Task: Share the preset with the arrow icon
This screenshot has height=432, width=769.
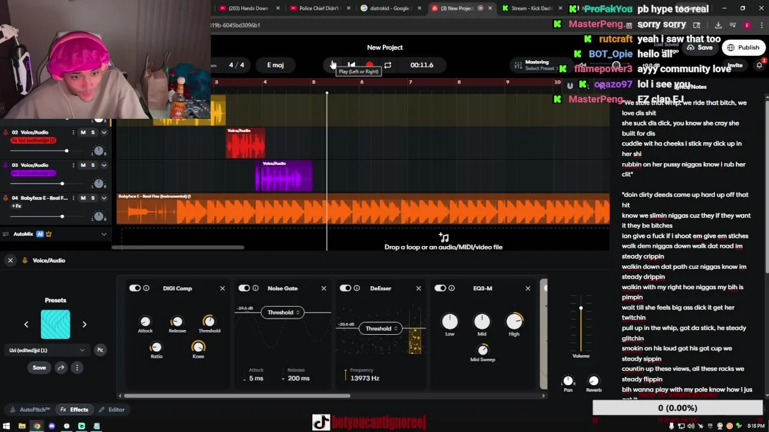Action: tap(61, 368)
